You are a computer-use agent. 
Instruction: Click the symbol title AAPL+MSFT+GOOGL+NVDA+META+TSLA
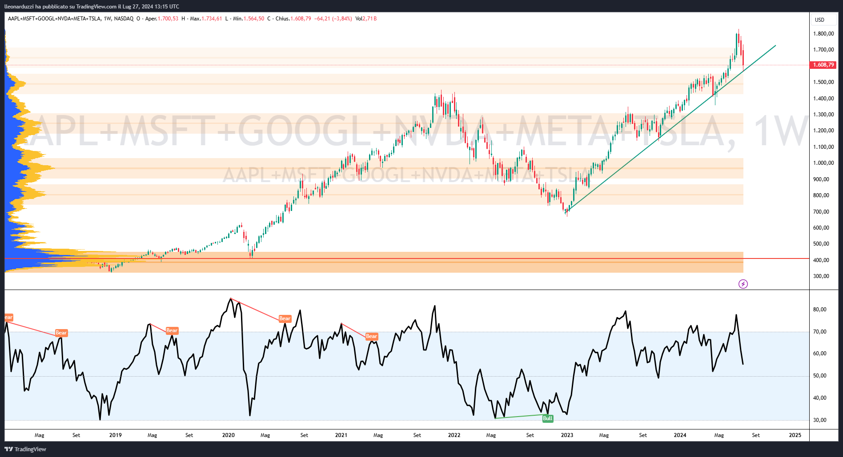pyautogui.click(x=54, y=19)
